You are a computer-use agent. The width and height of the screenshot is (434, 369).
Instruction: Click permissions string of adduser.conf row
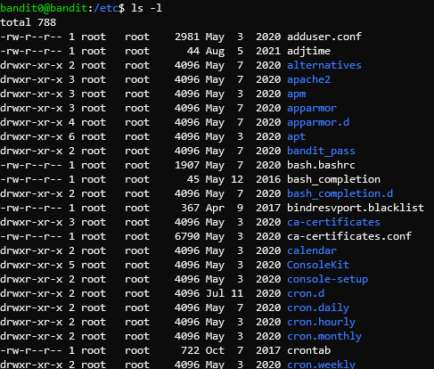(x=31, y=37)
